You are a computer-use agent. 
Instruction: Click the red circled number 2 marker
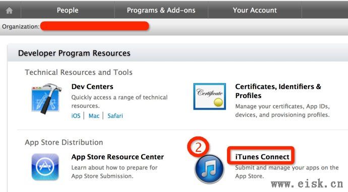coord(198,147)
